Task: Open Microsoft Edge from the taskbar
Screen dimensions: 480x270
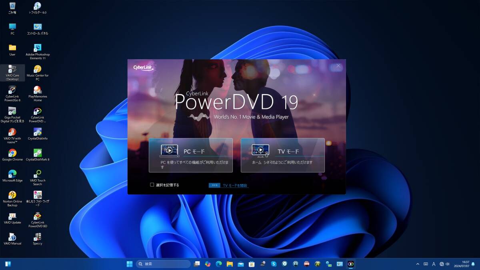Action: 219,264
